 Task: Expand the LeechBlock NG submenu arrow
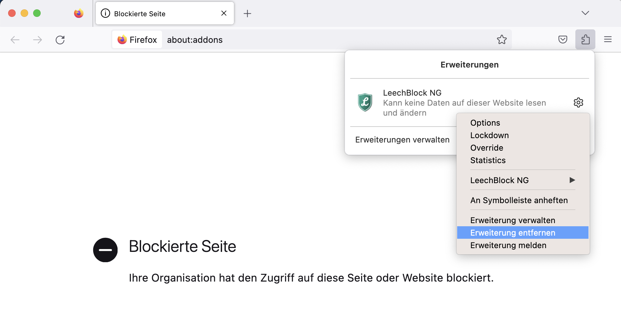[x=572, y=180]
